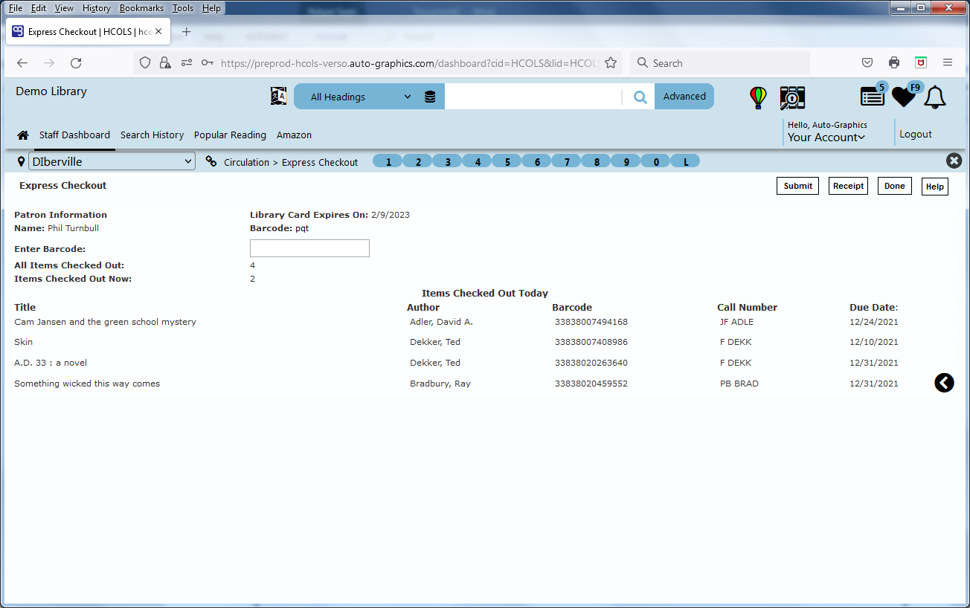970x608 pixels.
Task: Open the History menu
Action: (97, 8)
